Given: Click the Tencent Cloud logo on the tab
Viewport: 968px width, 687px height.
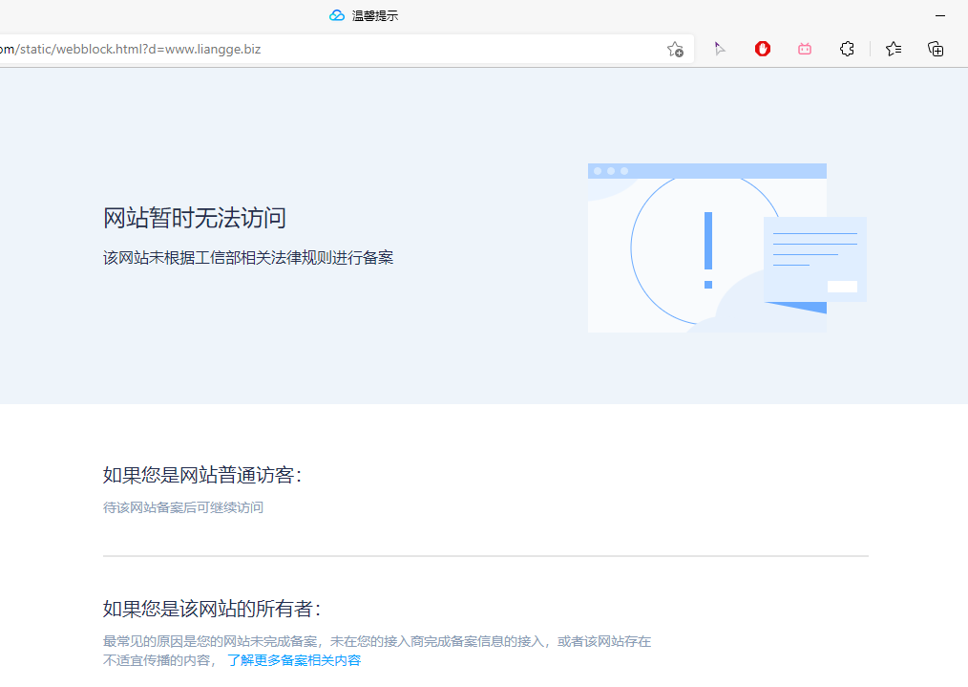Looking at the screenshot, I should click(336, 14).
